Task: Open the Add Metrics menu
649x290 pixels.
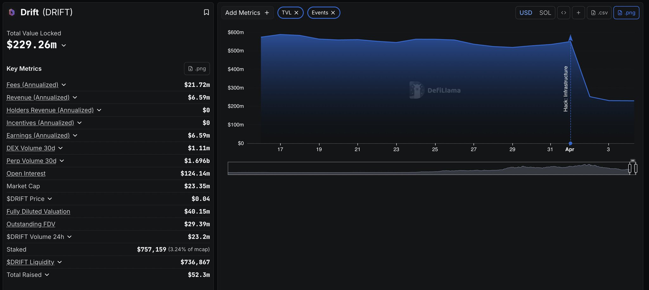Action: click(x=247, y=13)
